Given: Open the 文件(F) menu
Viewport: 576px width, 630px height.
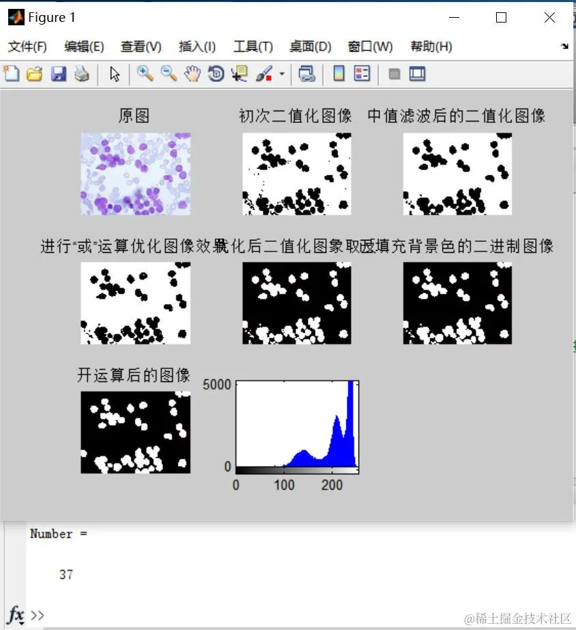Looking at the screenshot, I should (x=27, y=46).
